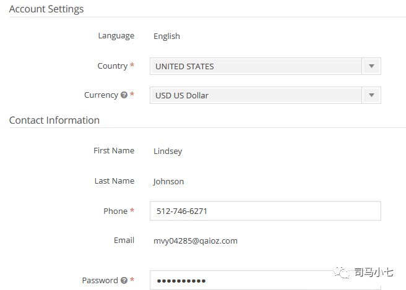Click into the Password input field
The height and width of the screenshot is (290, 406).
[265, 281]
